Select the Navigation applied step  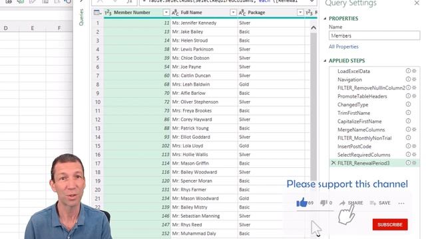349,80
